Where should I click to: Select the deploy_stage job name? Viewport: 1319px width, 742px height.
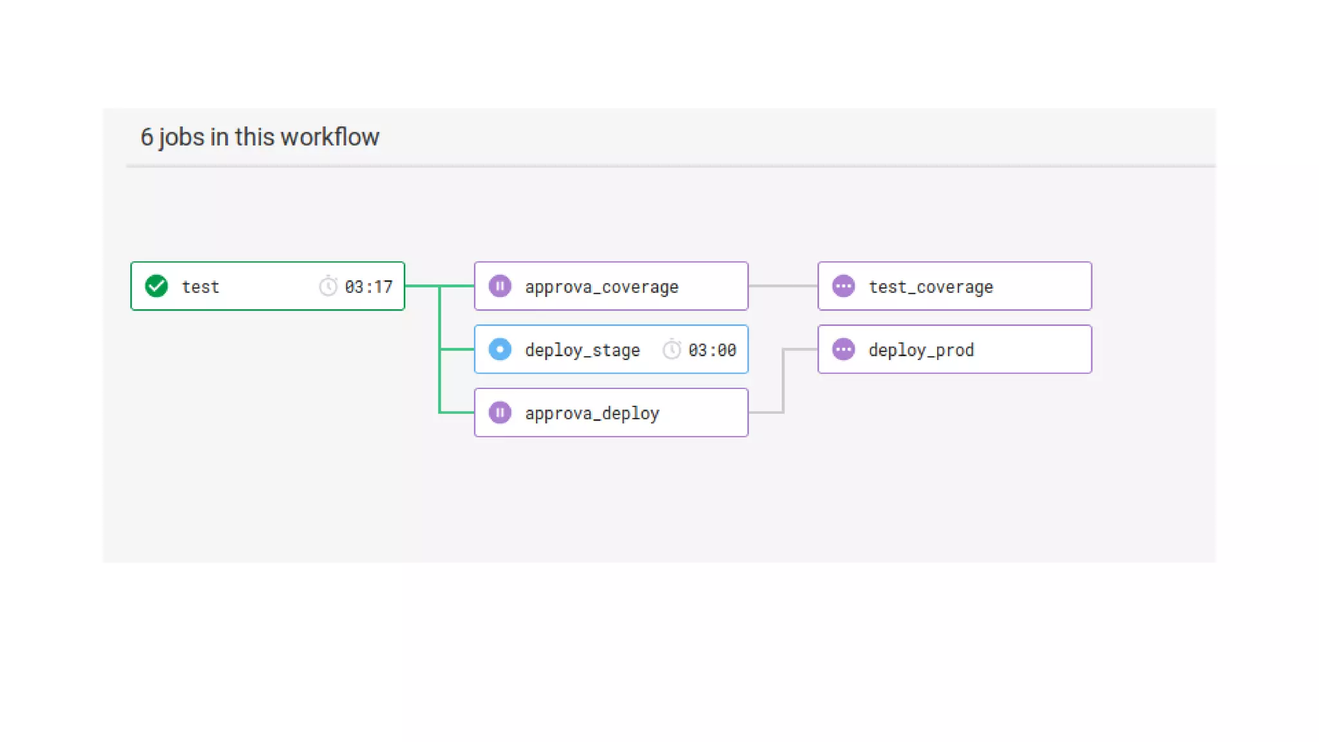[582, 350]
